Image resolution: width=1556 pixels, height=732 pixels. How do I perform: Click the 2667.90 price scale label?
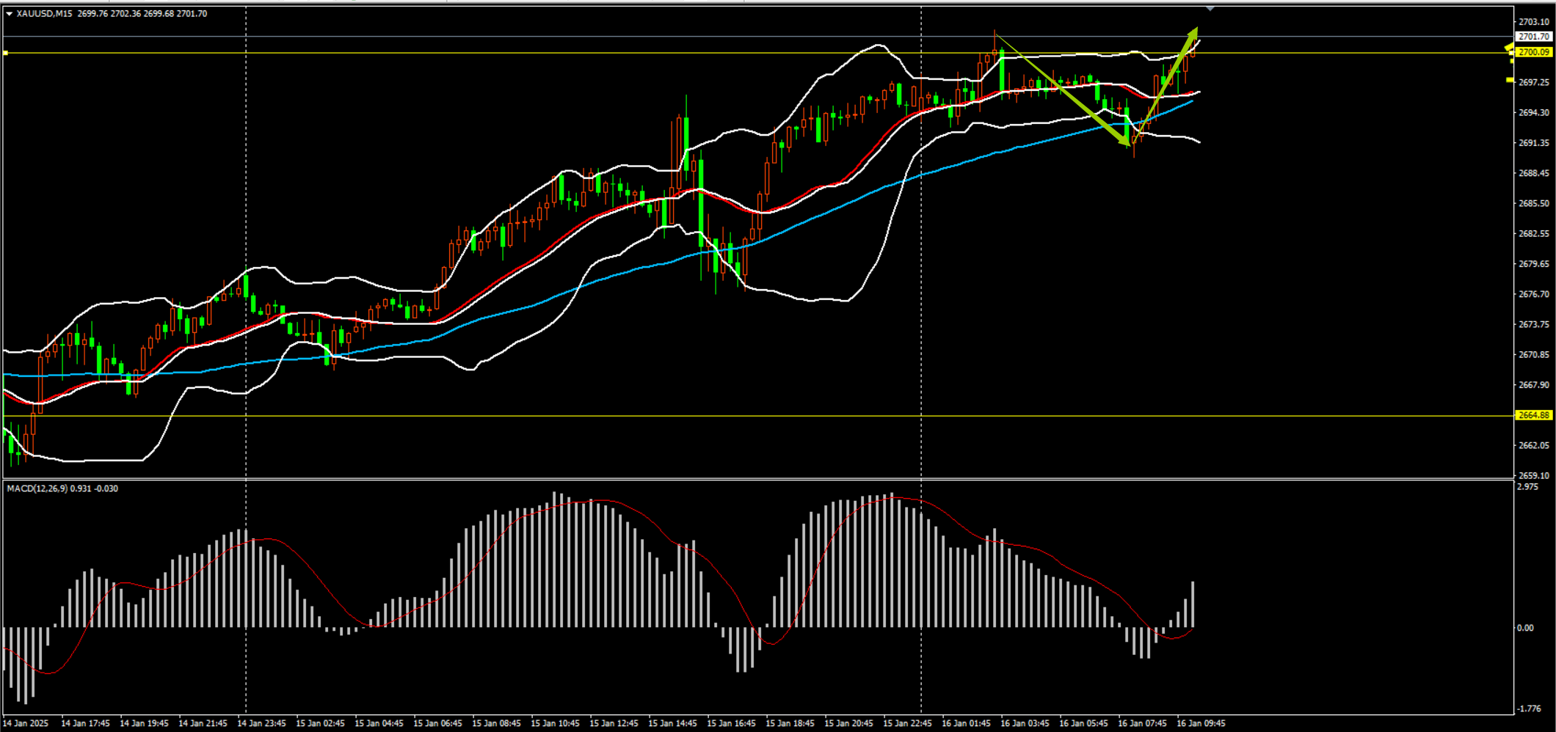pos(1534,384)
